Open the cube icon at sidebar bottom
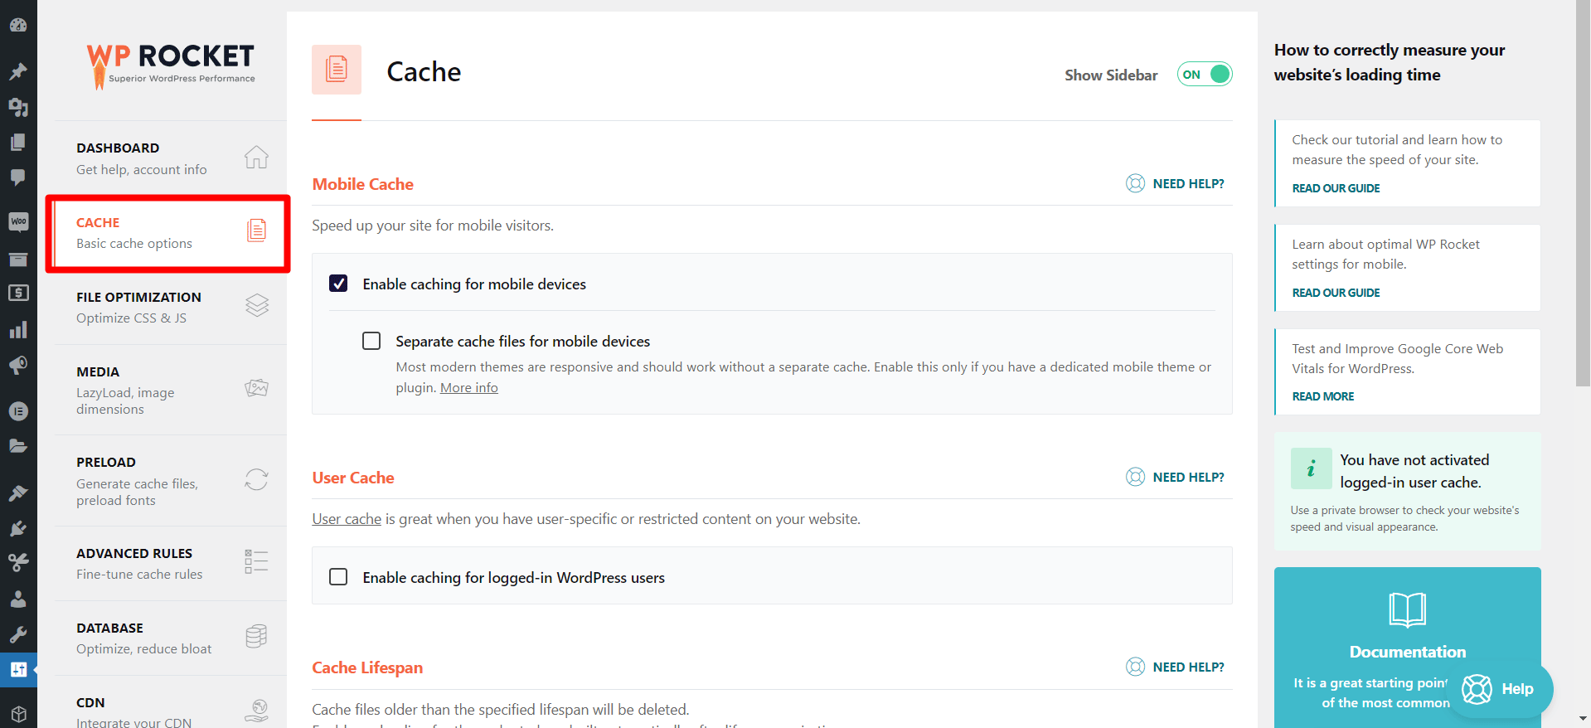 (x=18, y=714)
